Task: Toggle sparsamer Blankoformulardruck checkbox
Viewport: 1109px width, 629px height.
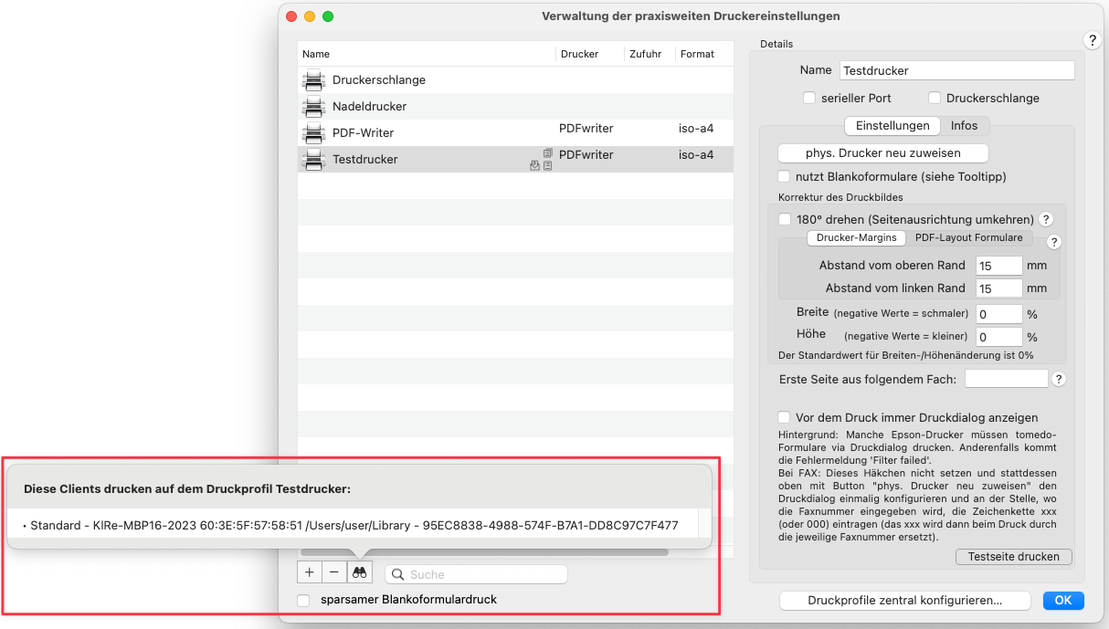Action: click(x=304, y=600)
